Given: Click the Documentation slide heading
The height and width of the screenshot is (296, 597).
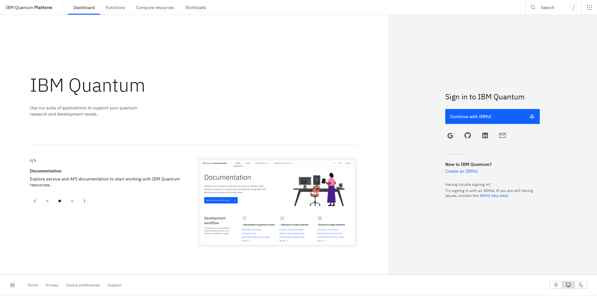Looking at the screenshot, I should point(46,171).
